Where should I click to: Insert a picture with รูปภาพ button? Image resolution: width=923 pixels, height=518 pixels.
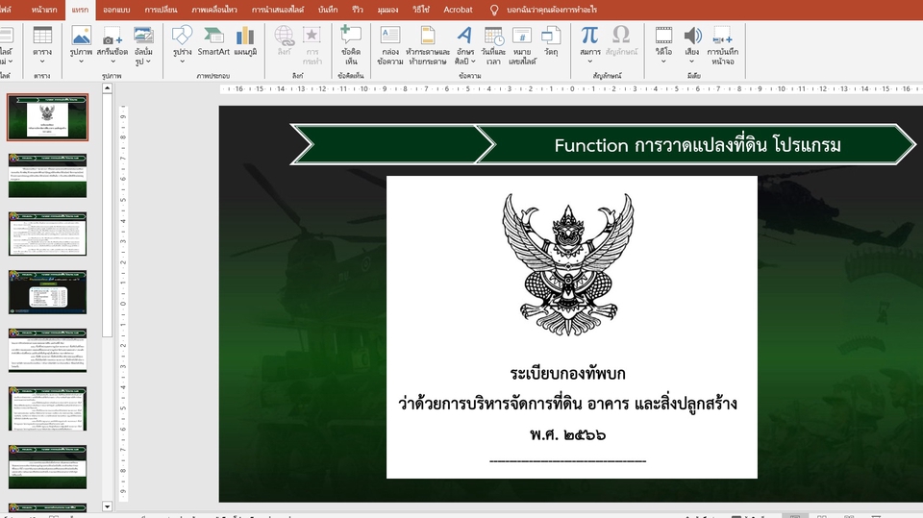click(81, 45)
